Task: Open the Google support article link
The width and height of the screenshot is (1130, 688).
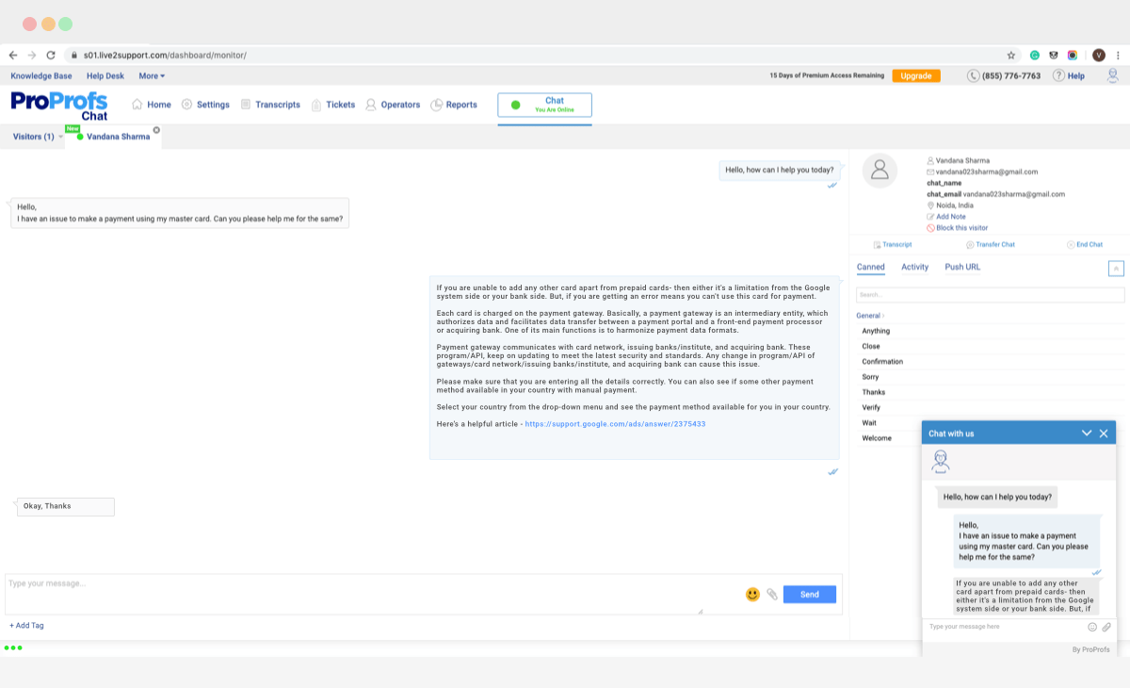Action: tap(615, 424)
